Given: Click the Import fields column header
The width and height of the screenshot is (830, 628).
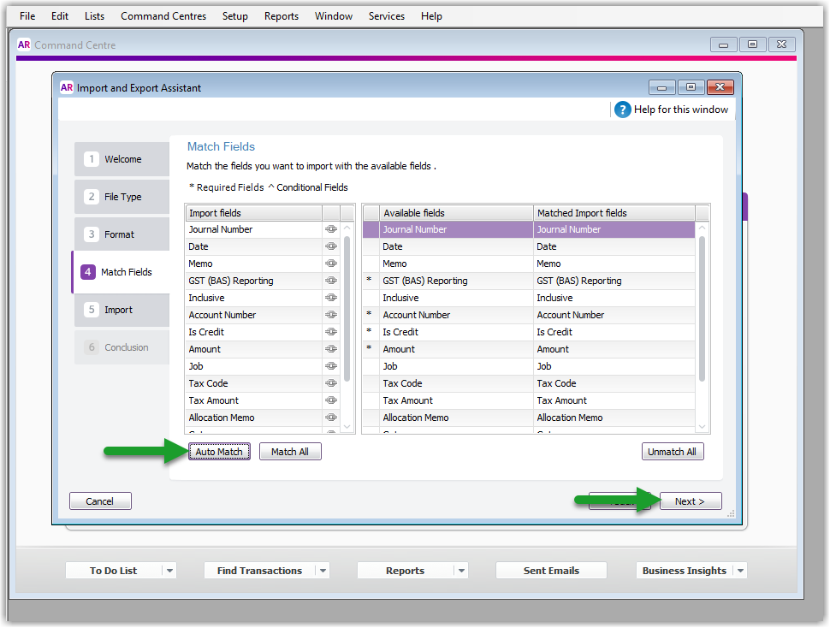Looking at the screenshot, I should pyautogui.click(x=254, y=213).
